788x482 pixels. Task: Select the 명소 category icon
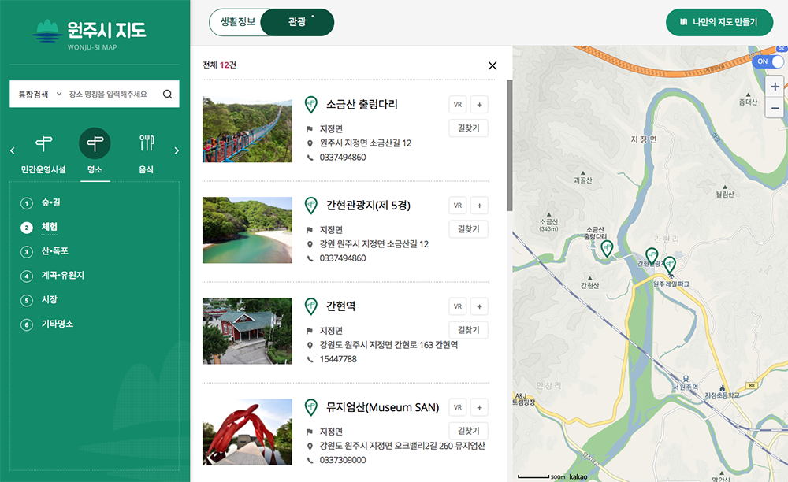click(95, 143)
